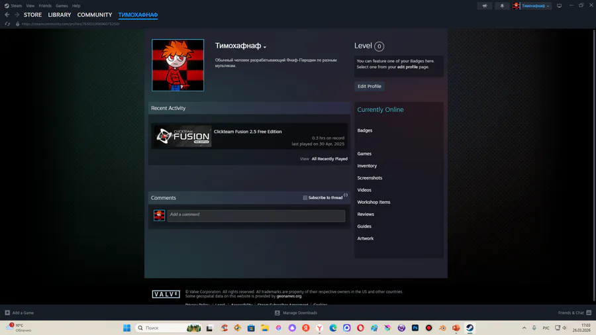Open the large profile avatar image
The height and width of the screenshot is (335, 596).
click(x=178, y=65)
